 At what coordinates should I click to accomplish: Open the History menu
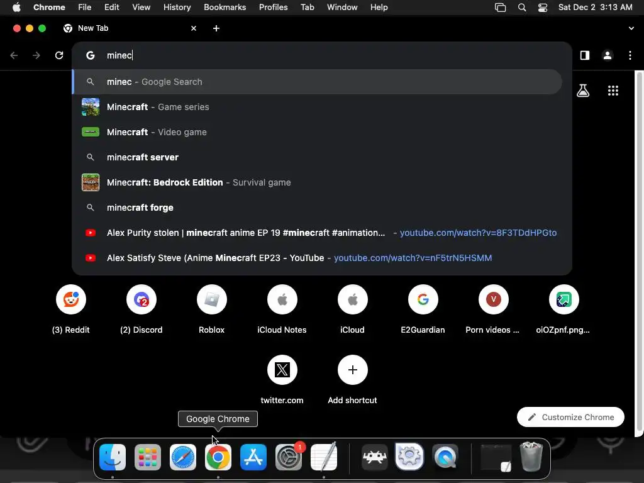point(177,8)
